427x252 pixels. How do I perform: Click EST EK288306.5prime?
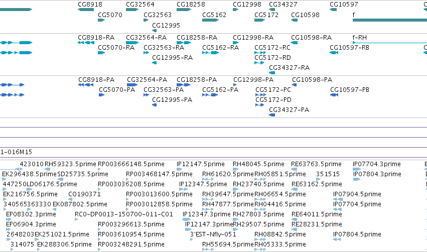[64, 244]
